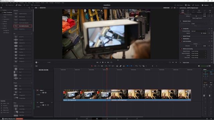Open the Timeline menu
The width and height of the screenshot is (214, 120).
click(21, 3)
